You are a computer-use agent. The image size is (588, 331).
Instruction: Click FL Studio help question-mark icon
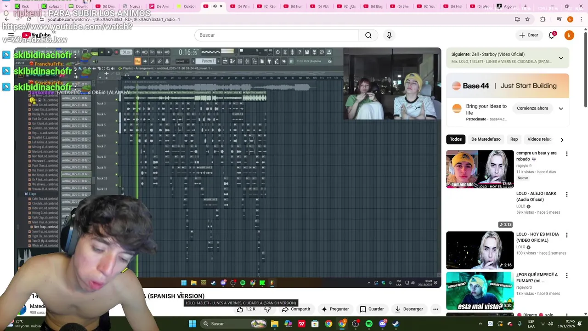pyautogui.click(x=300, y=52)
